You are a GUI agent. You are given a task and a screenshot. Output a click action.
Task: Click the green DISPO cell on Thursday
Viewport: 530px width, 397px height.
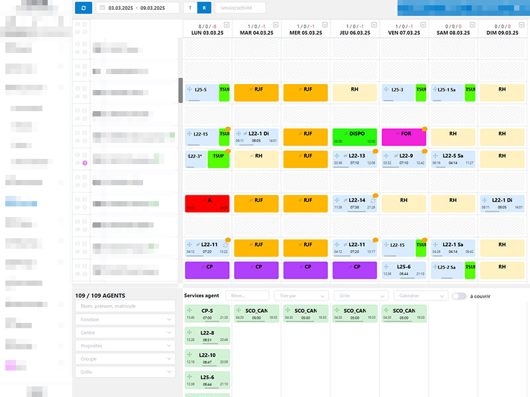(354, 137)
